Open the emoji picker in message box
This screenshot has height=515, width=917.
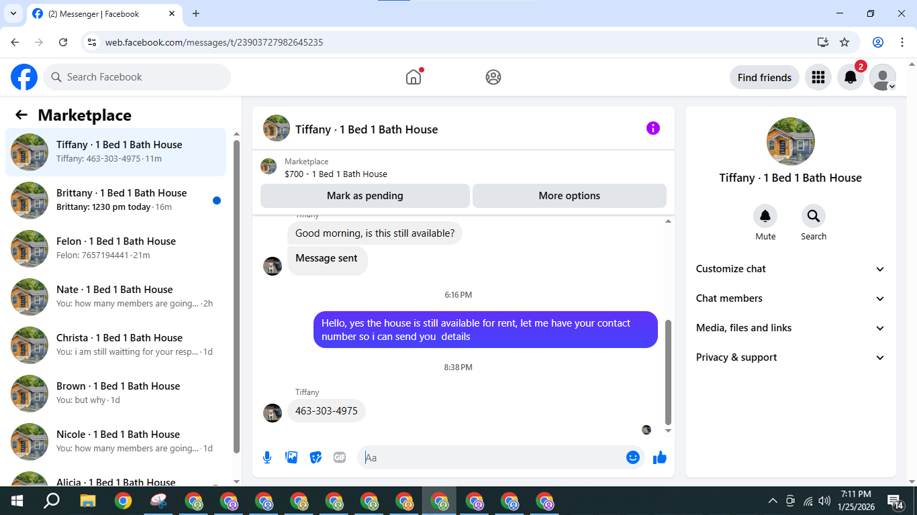coord(633,457)
